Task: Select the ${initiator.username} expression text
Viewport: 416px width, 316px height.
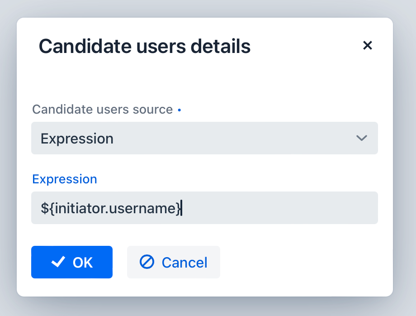Action: (x=110, y=208)
